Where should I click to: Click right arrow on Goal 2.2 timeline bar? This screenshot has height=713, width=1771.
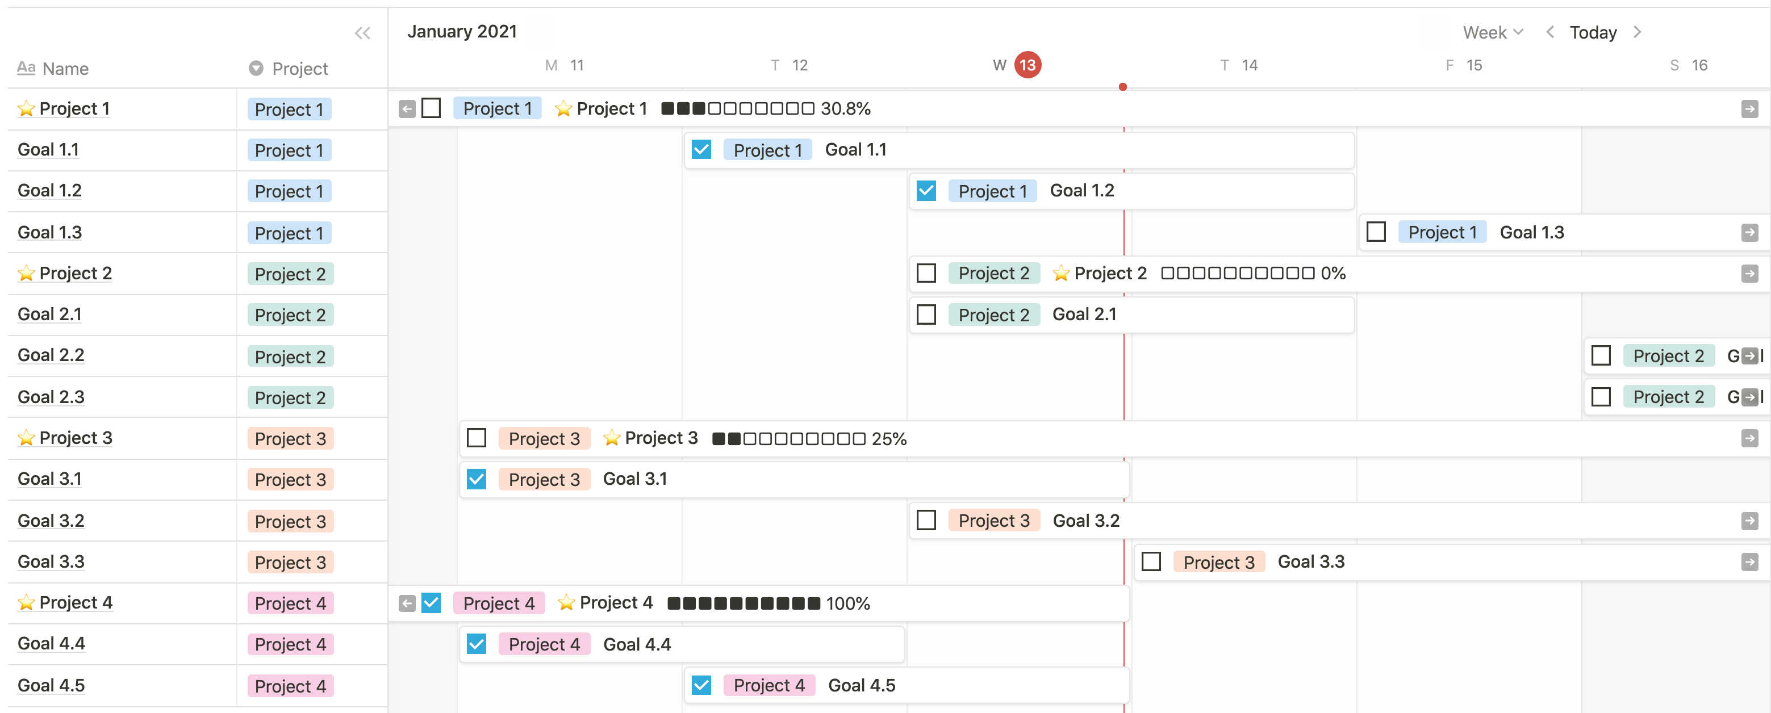(1749, 356)
